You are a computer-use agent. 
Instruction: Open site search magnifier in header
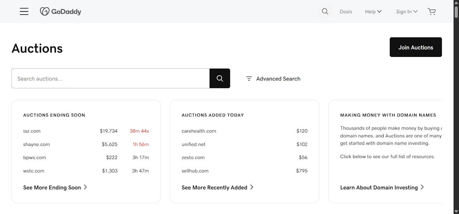[x=325, y=11]
